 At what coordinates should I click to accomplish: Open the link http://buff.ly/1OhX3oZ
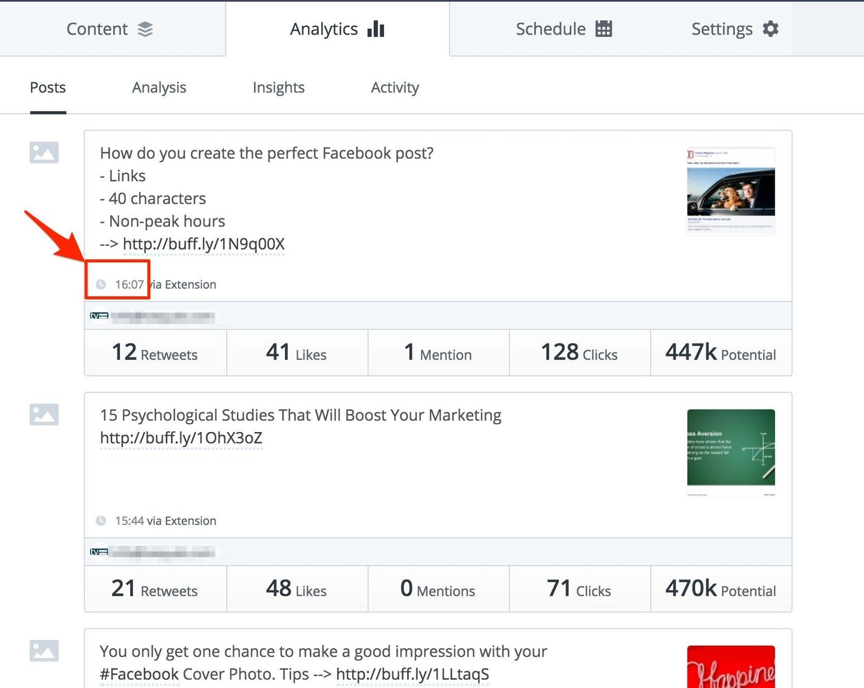(x=180, y=437)
